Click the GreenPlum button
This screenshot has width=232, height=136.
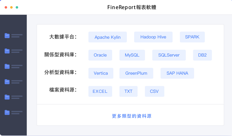136,73
